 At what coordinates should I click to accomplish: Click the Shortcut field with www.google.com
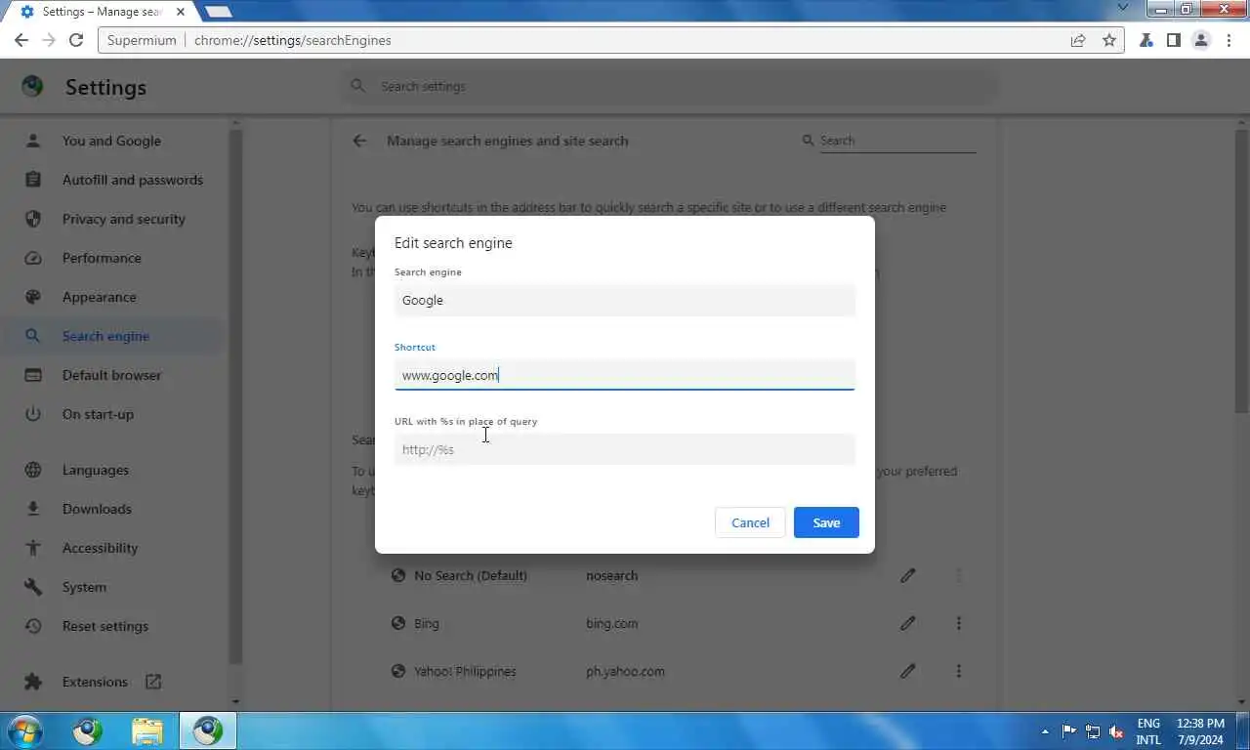point(625,375)
